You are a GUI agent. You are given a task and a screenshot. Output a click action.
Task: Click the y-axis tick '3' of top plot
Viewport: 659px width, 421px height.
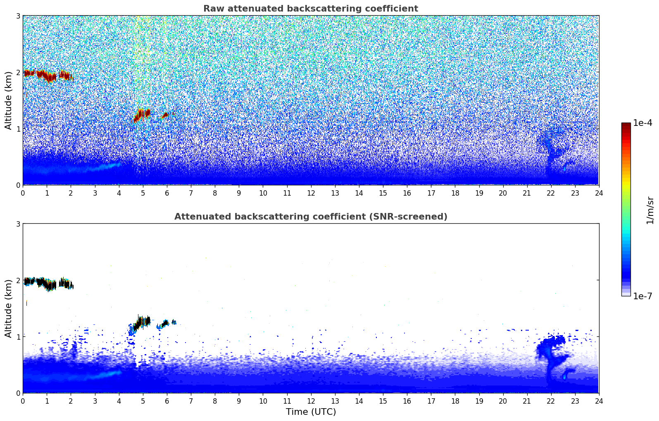point(18,16)
